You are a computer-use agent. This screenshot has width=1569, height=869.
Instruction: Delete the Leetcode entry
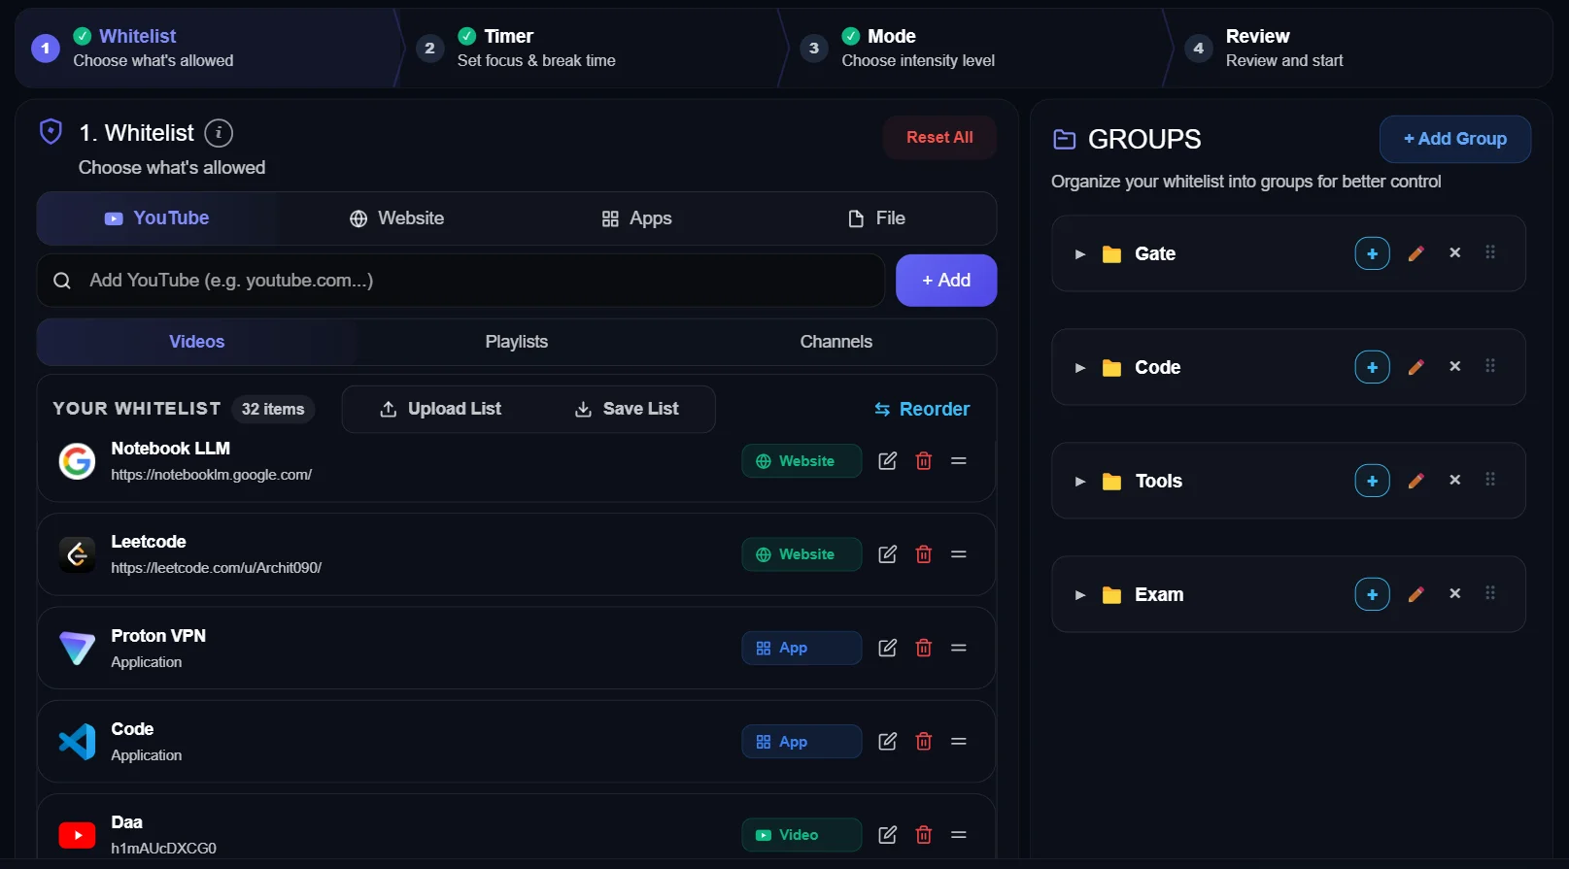924,554
